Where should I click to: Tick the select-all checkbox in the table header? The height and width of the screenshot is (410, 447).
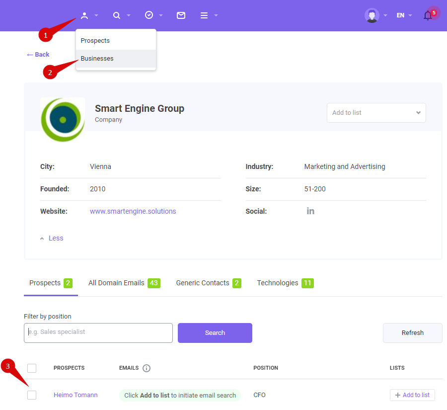tap(32, 368)
